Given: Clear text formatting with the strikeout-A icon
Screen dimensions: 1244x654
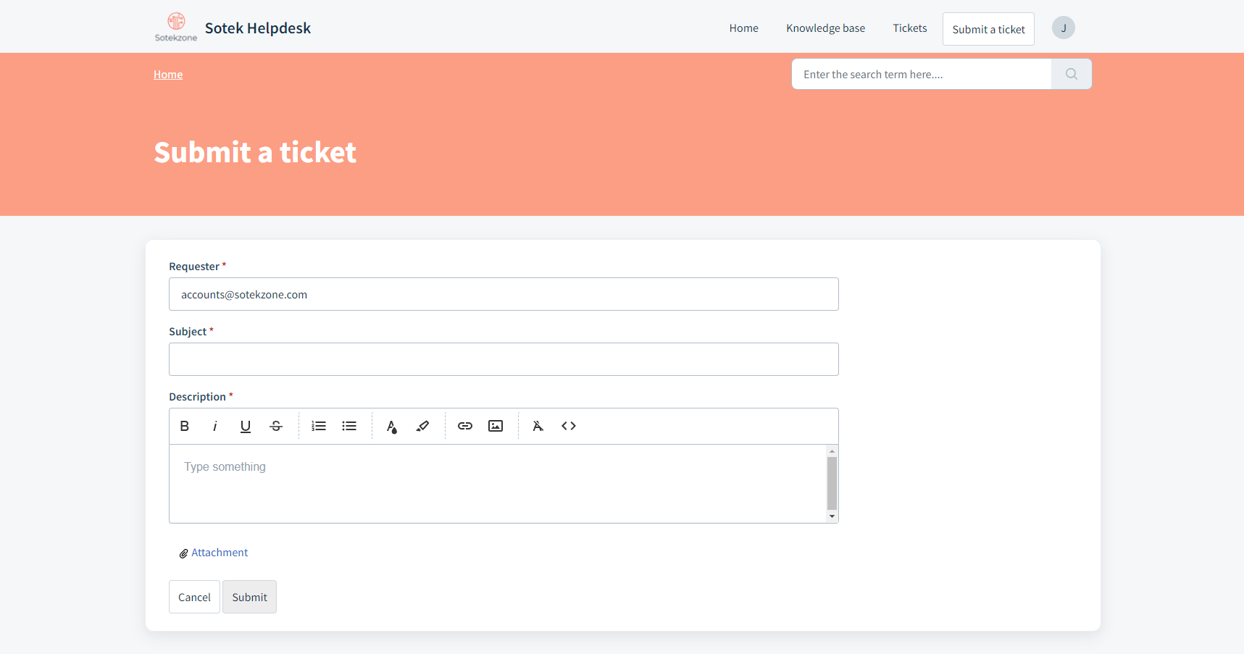Looking at the screenshot, I should pos(538,426).
